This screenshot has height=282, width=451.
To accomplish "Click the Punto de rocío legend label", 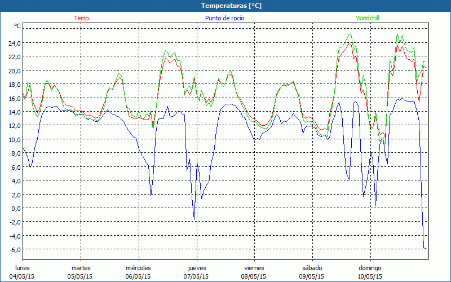I will tap(224, 18).
